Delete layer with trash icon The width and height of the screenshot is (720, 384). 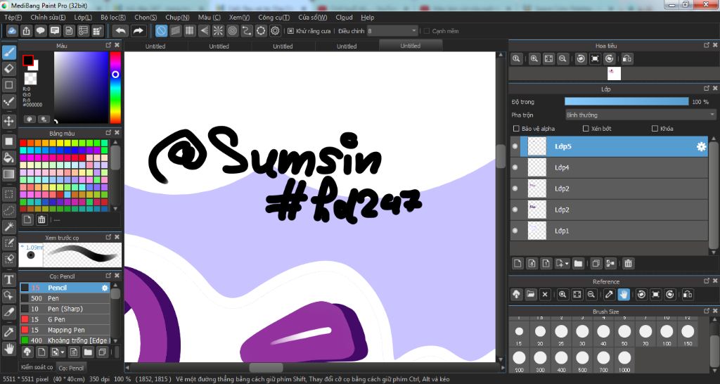(628, 263)
